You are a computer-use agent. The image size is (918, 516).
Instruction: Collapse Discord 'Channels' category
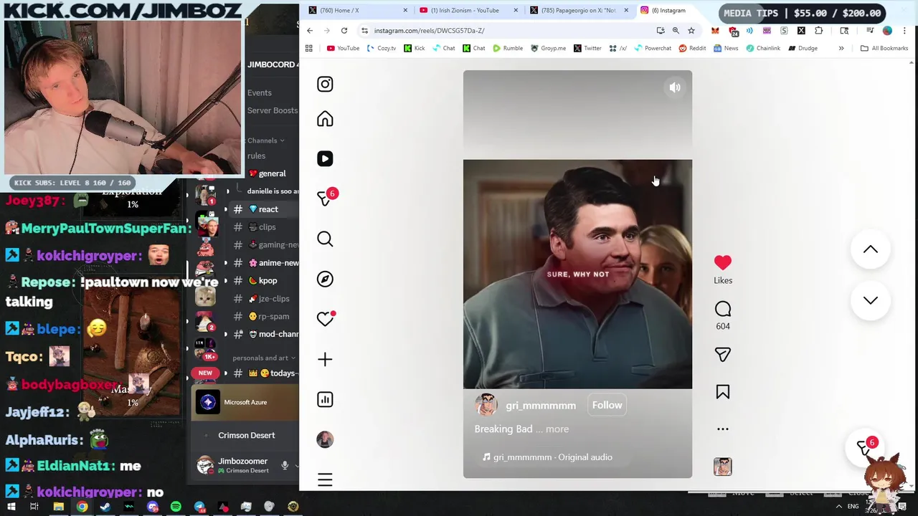pyautogui.click(x=265, y=140)
